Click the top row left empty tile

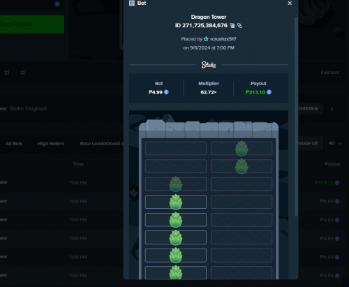click(176, 148)
